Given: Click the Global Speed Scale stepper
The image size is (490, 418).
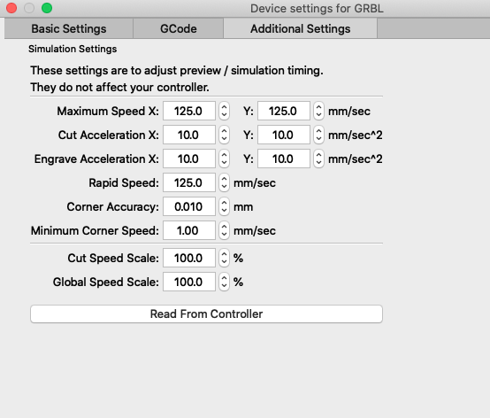Looking at the screenshot, I should point(224,282).
